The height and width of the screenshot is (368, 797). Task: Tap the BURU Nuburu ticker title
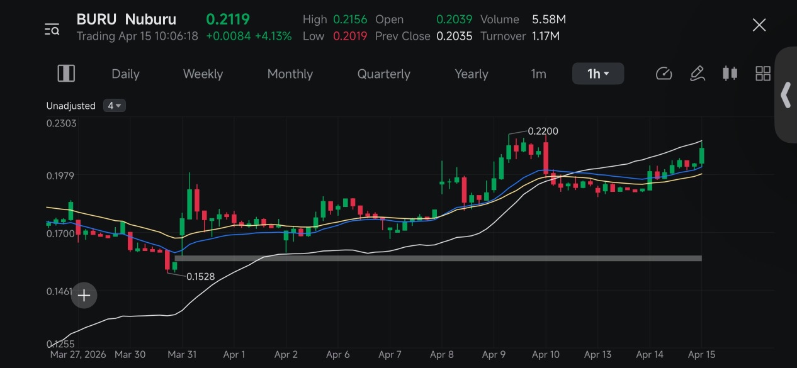[x=127, y=20]
